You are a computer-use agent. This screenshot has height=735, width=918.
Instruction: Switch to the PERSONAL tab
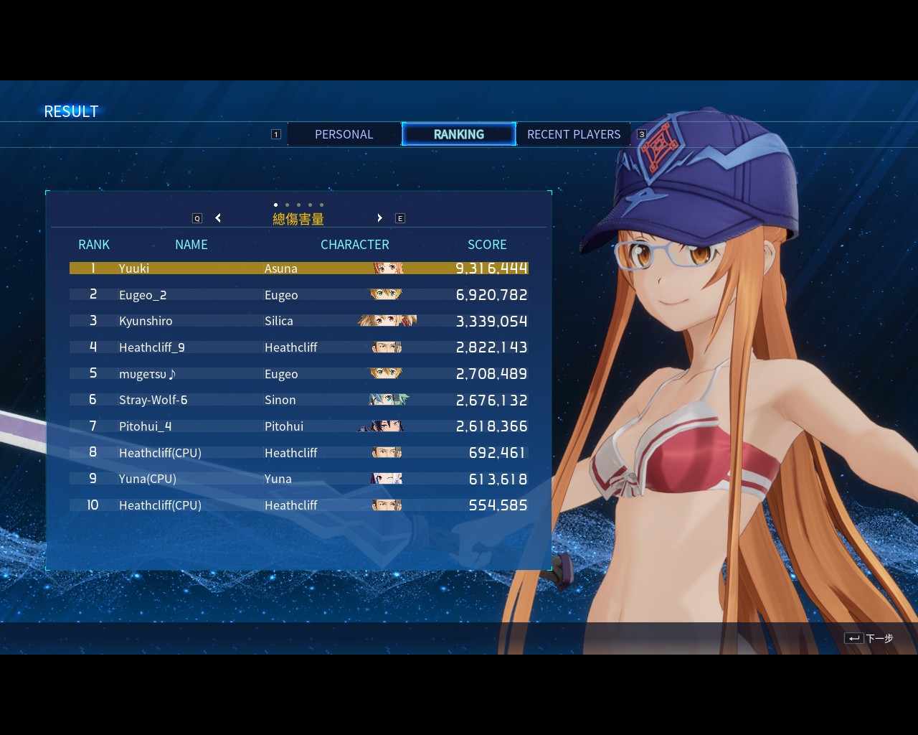pos(344,134)
